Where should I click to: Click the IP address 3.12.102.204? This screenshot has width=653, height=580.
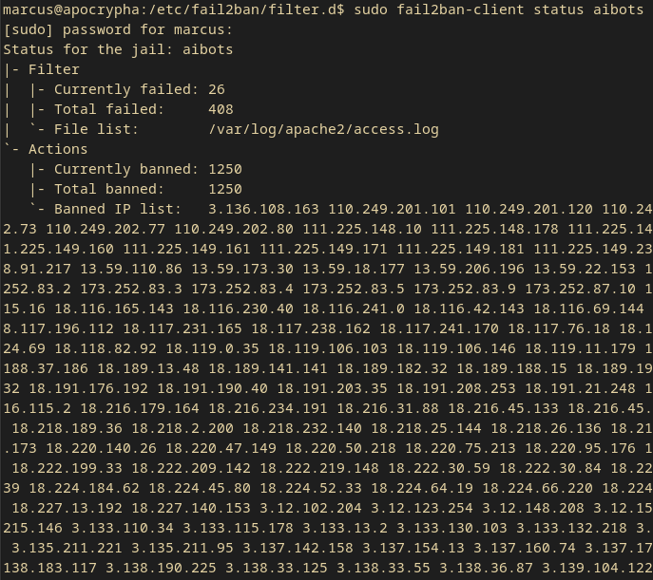click(x=311, y=508)
